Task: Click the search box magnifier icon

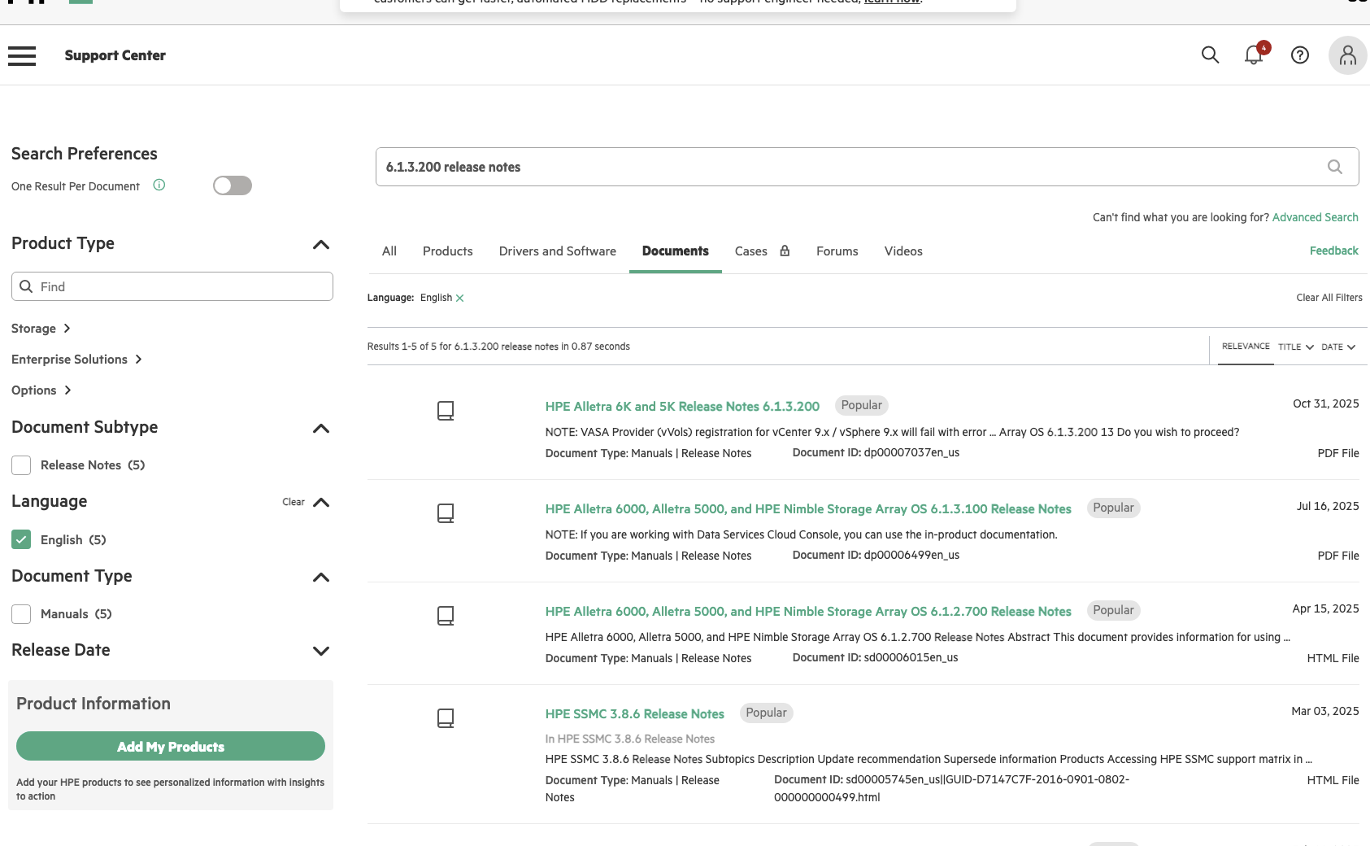Action: point(1334,167)
